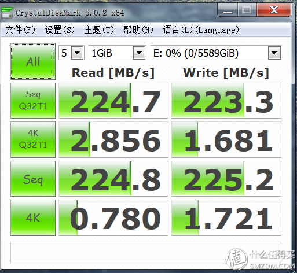297x273 pixels.
Task: Click Seq Q32T1 read result 224.7
Action: pos(113,101)
